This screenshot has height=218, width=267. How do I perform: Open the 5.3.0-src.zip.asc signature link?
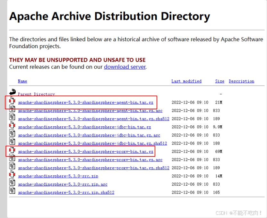coord(63,184)
